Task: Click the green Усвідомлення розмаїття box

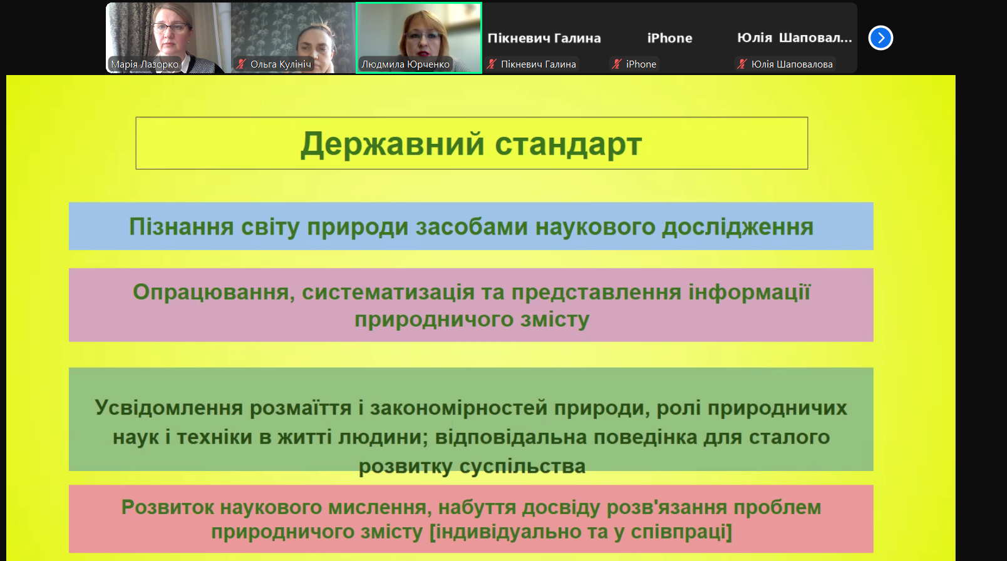Action: (471, 419)
